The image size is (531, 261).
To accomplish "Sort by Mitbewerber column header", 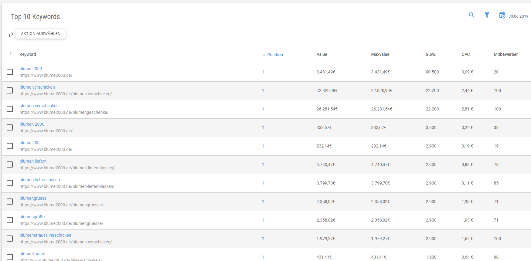I will [x=506, y=54].
